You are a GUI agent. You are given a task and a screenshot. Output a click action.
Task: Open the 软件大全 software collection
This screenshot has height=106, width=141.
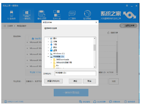(57, 15)
